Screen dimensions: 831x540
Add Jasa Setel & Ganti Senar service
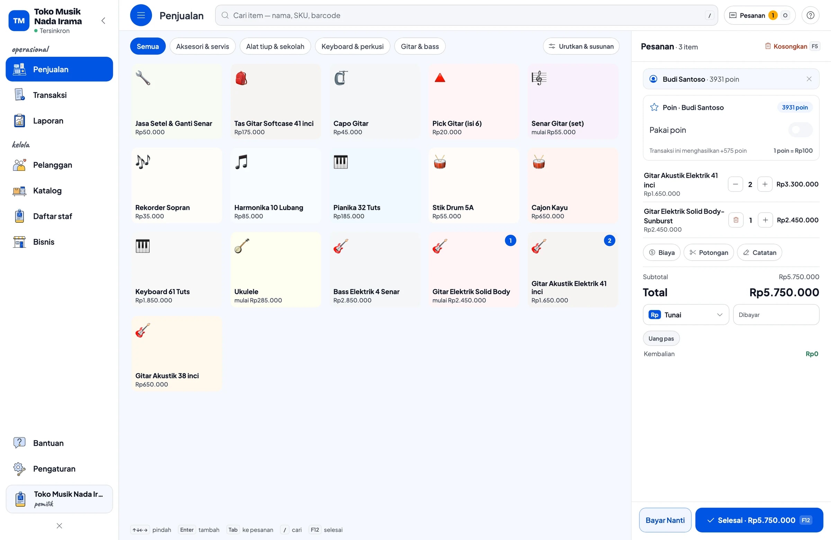click(x=177, y=101)
